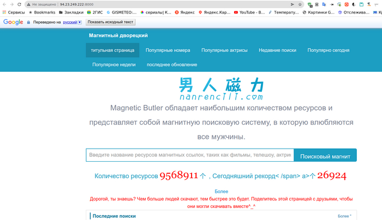Image resolution: width=382 pixels, height=220 pixels.
Task: Open the 'последнее обновление' nav tab
Action: pos(172,64)
